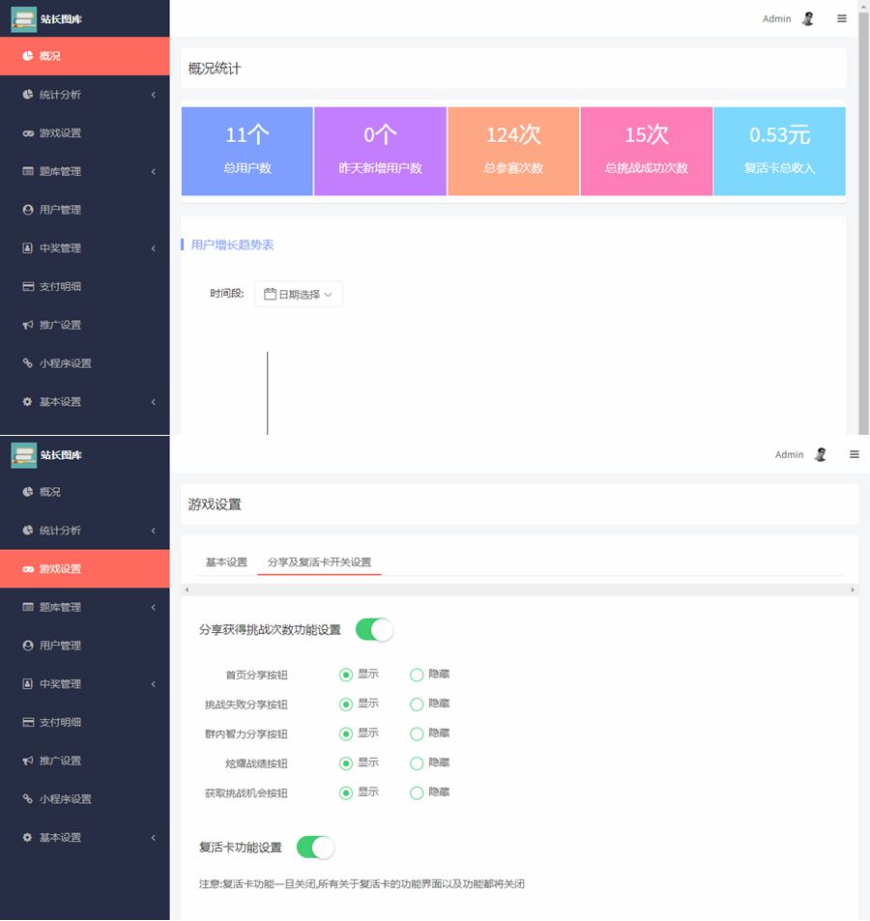Click the 总用户数 statistics card
Image resolution: width=870 pixels, height=921 pixels.
pyautogui.click(x=247, y=151)
